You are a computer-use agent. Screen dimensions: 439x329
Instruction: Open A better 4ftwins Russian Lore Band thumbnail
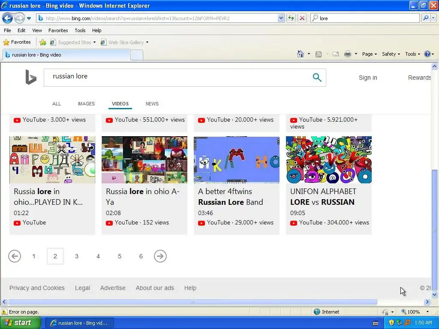[x=236, y=160]
